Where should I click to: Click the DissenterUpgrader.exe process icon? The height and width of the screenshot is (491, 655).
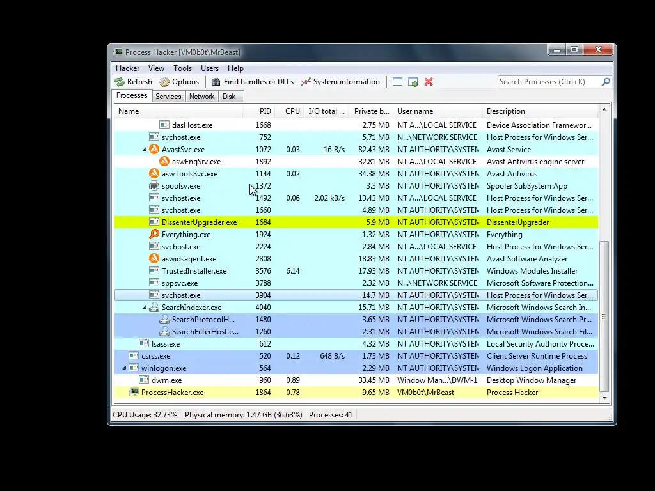tap(154, 222)
